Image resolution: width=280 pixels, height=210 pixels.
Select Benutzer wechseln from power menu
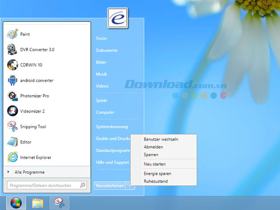[x=161, y=139]
